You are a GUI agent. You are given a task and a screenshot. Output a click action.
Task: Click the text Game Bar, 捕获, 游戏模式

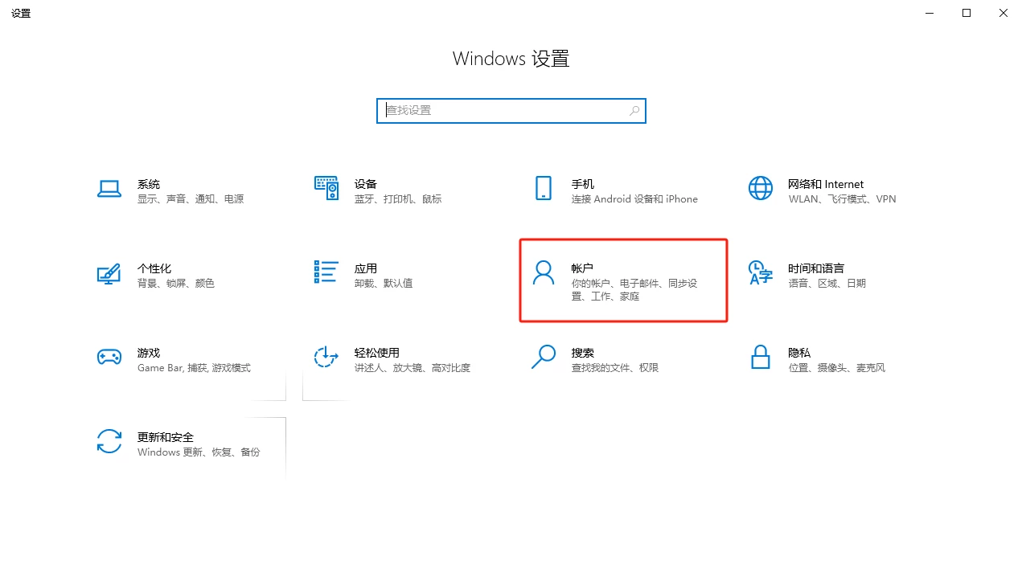click(x=194, y=368)
